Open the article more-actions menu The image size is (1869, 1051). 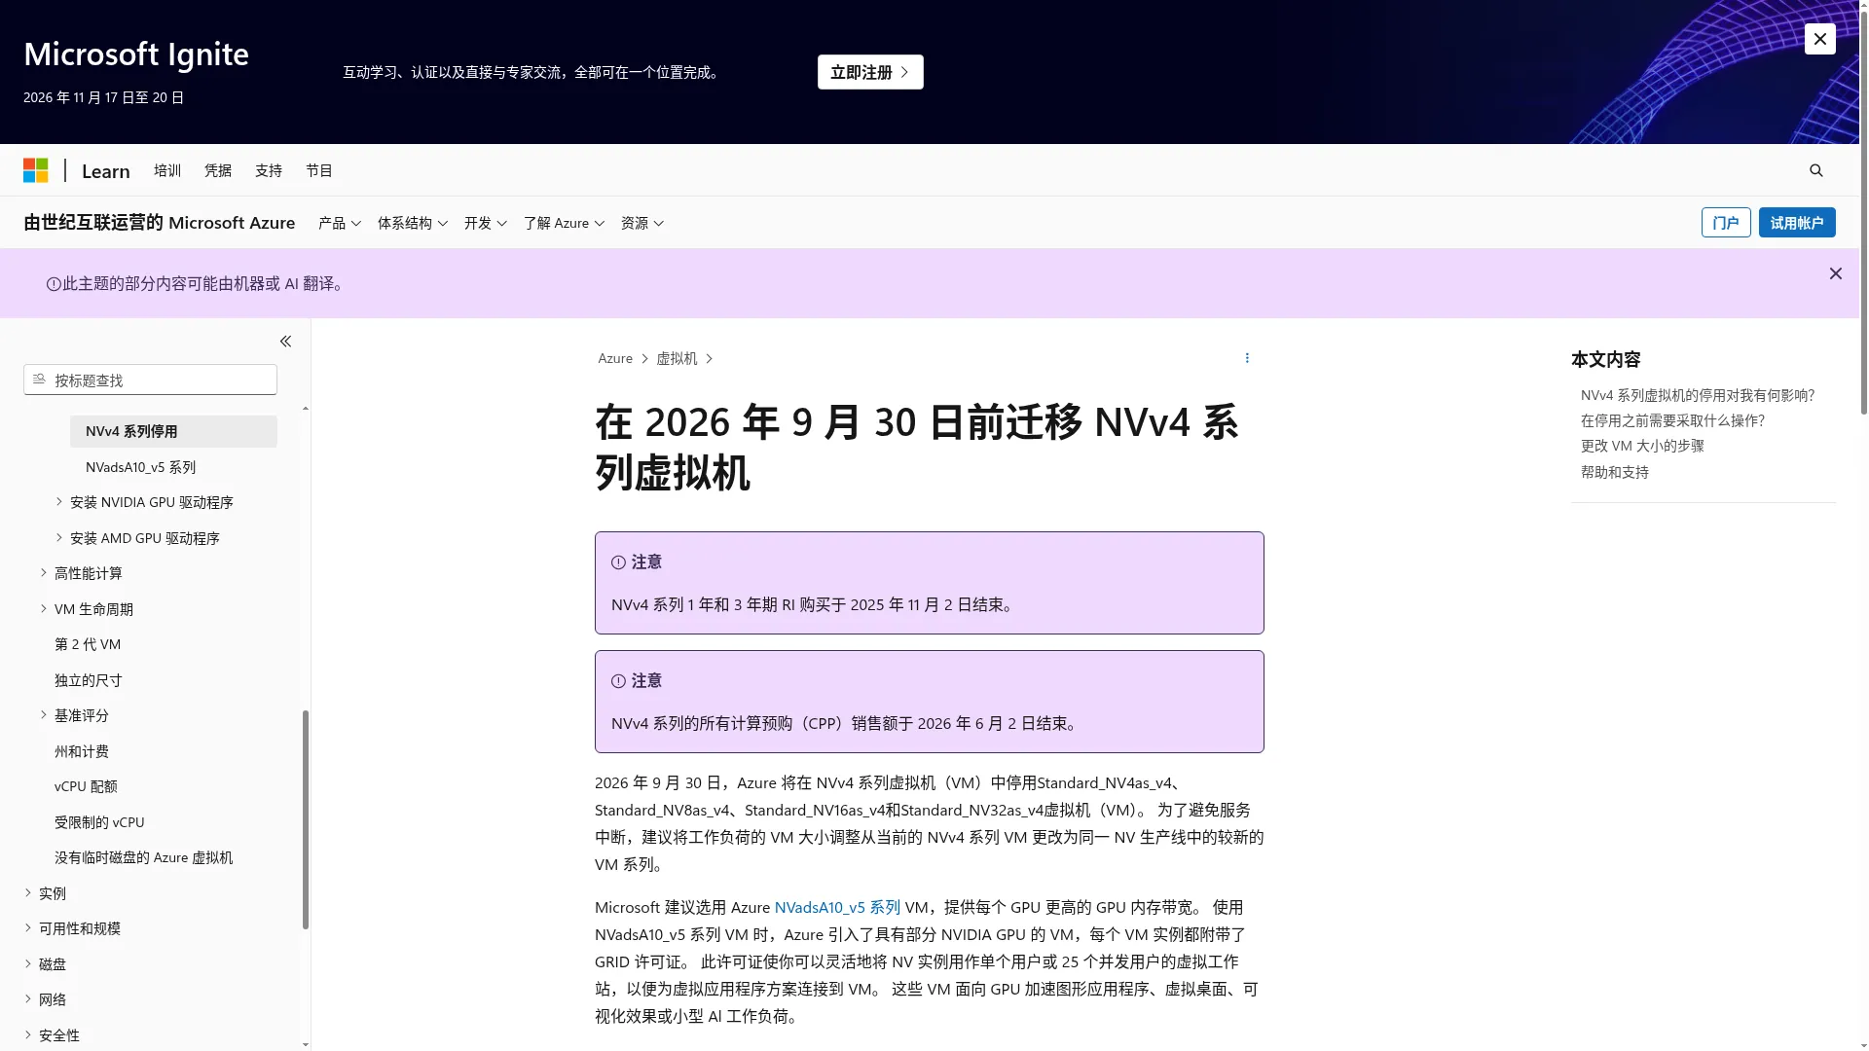1247,358
